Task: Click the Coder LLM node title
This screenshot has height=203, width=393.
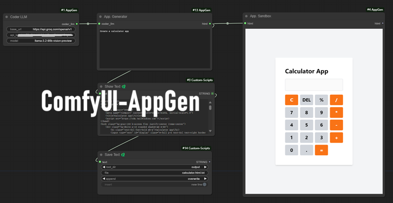Action: [18, 17]
